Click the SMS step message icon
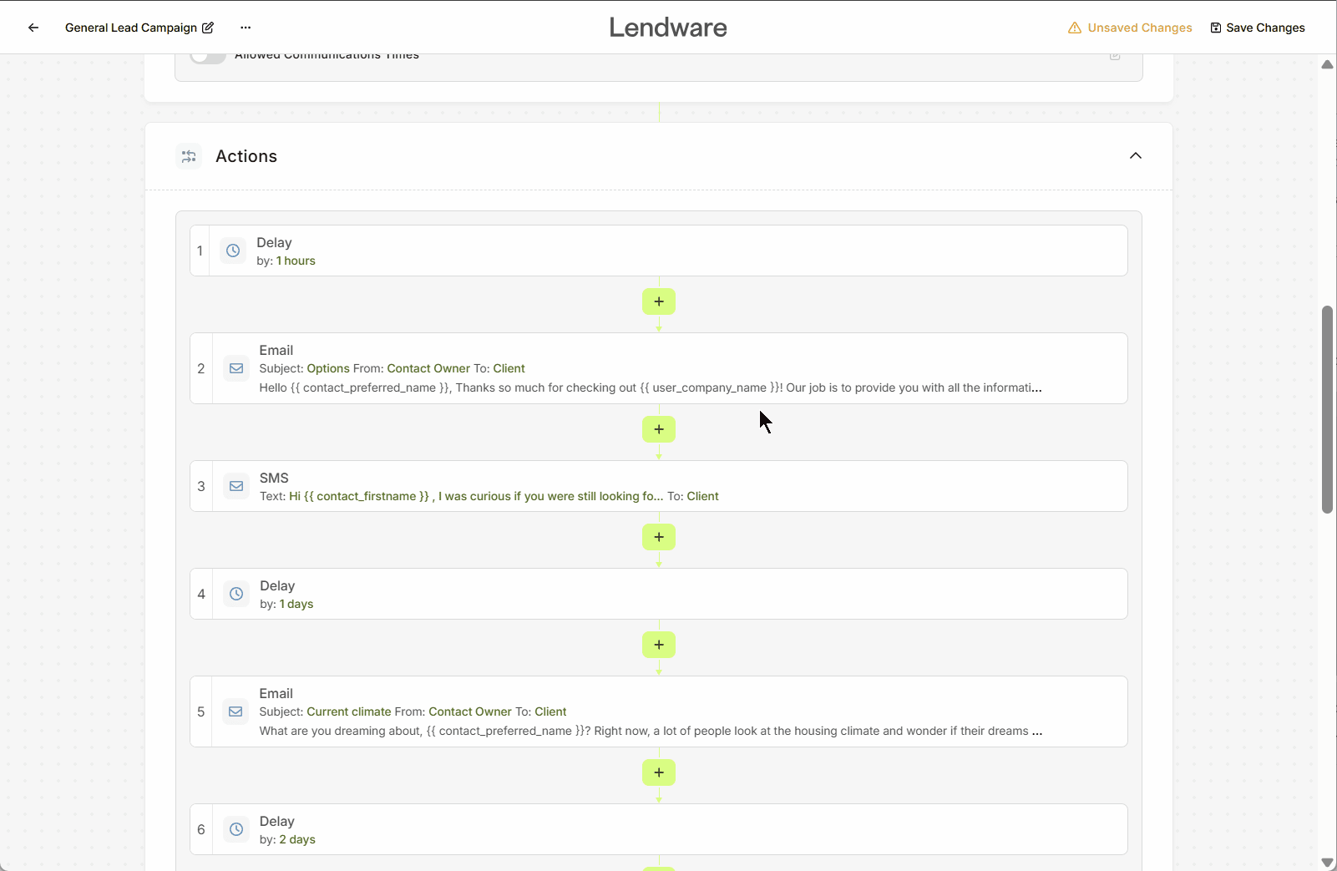 coord(236,486)
